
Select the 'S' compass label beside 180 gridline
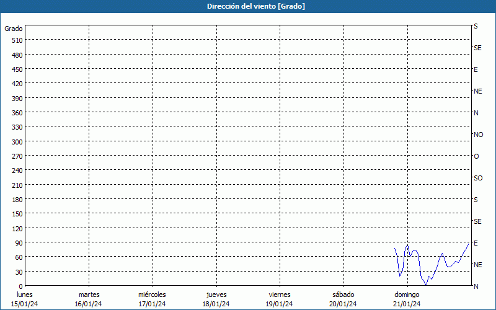coord(476,200)
